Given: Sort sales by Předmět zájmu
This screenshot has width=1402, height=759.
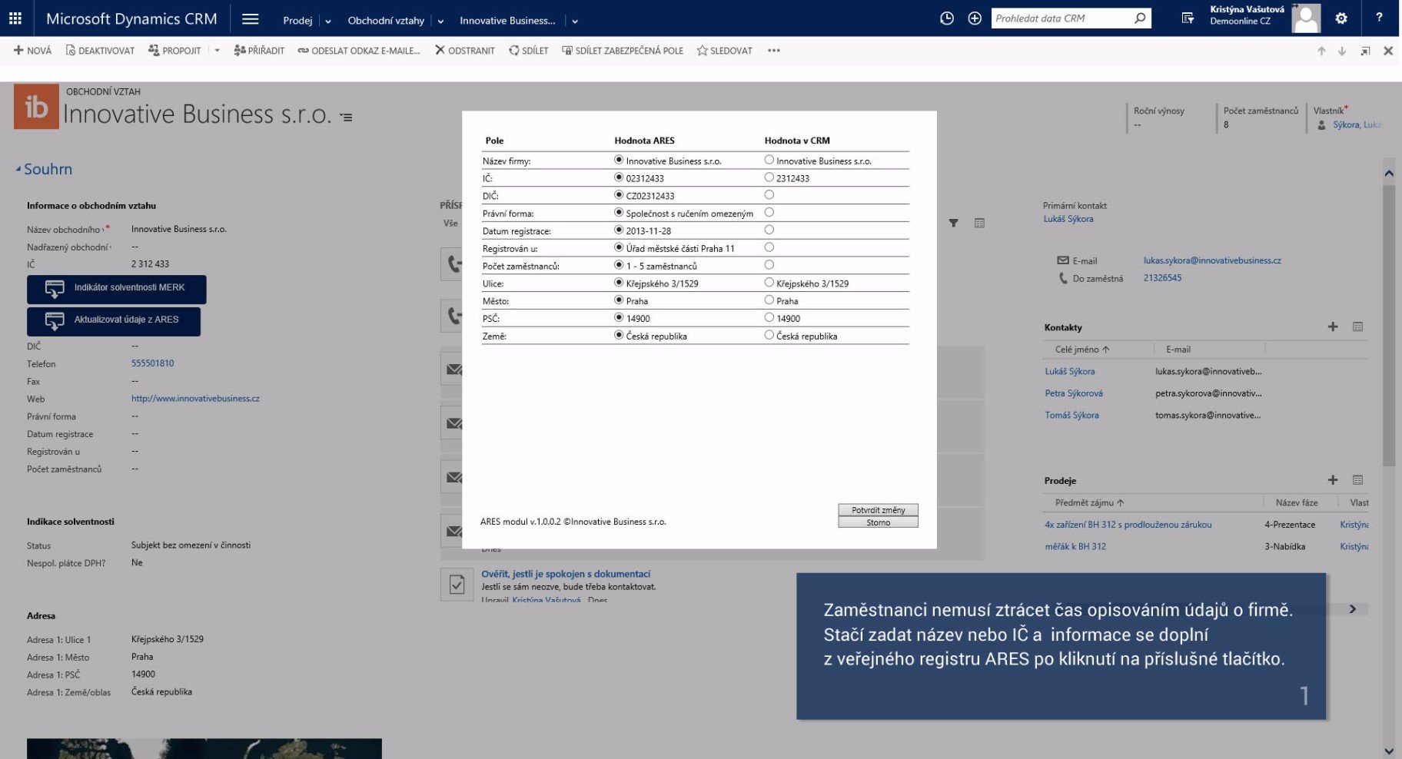Looking at the screenshot, I should (1090, 502).
